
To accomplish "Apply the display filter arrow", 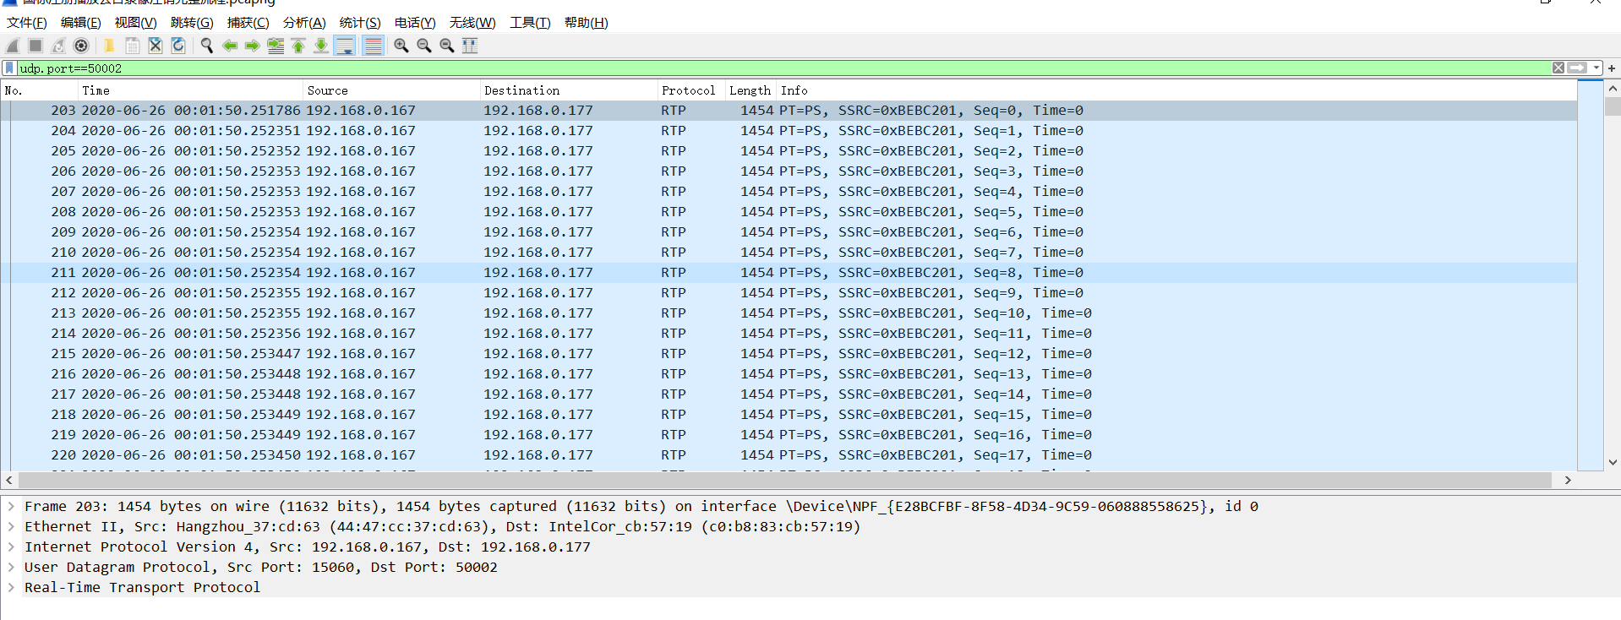I will [1577, 68].
